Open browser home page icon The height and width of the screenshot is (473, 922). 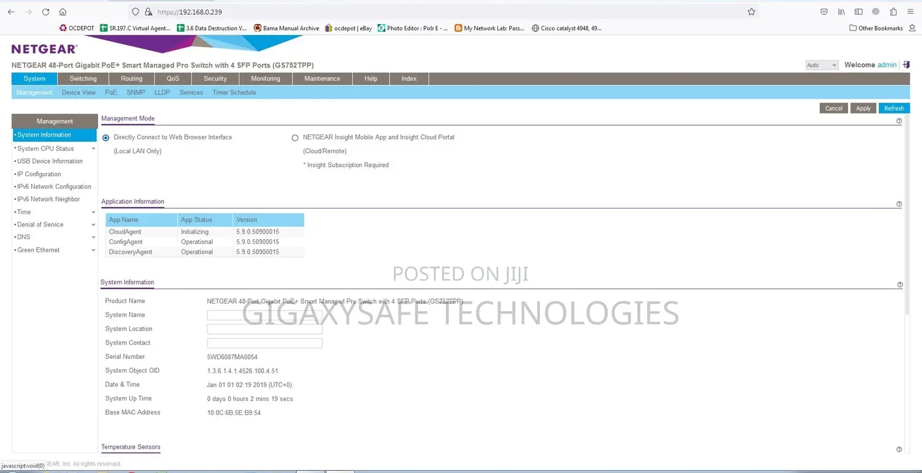pyautogui.click(x=63, y=12)
